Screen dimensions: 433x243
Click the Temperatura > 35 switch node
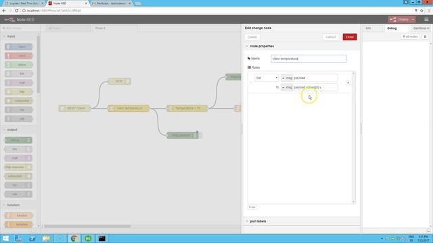(187, 108)
